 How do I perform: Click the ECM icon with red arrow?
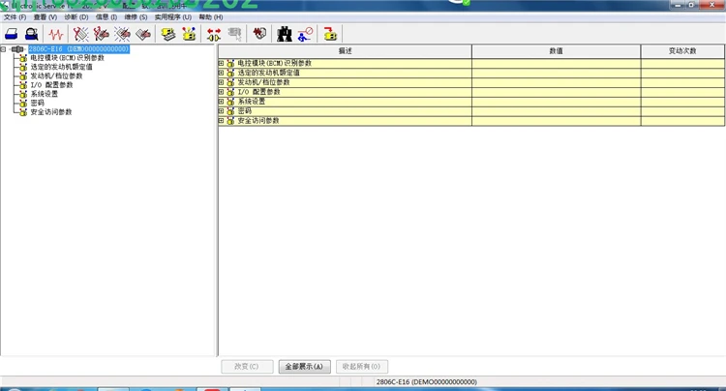pos(330,34)
